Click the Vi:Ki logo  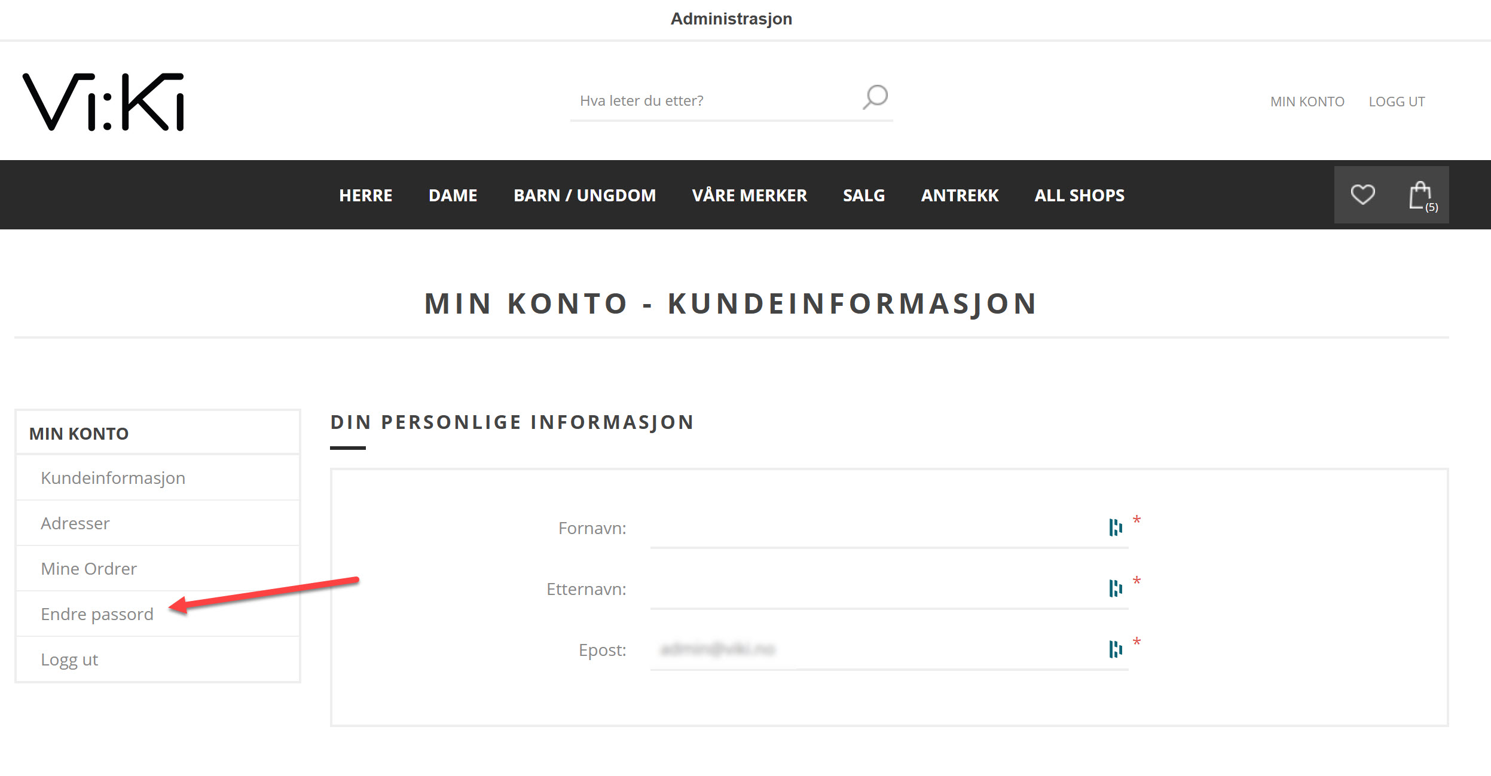pyautogui.click(x=102, y=103)
